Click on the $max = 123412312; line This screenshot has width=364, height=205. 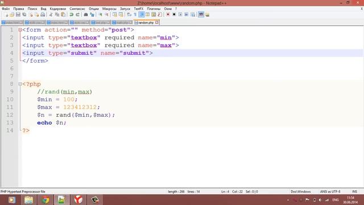[x=68, y=107]
